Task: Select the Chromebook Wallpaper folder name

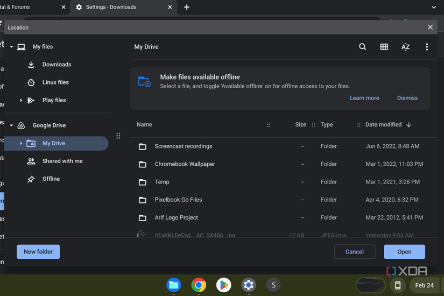Action: pyautogui.click(x=185, y=164)
